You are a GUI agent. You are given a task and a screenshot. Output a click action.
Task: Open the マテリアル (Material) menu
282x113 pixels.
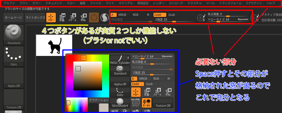126,3
